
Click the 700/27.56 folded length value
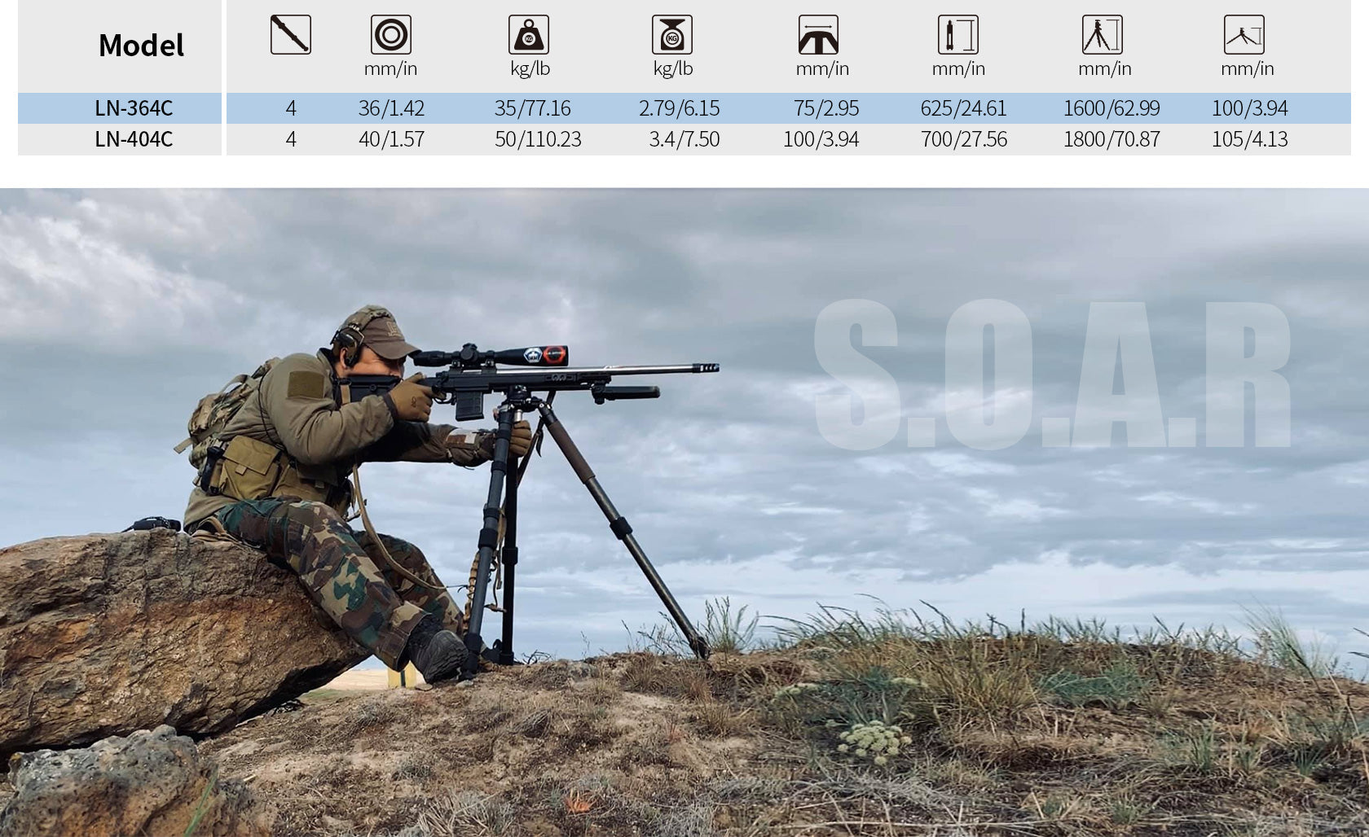(963, 139)
